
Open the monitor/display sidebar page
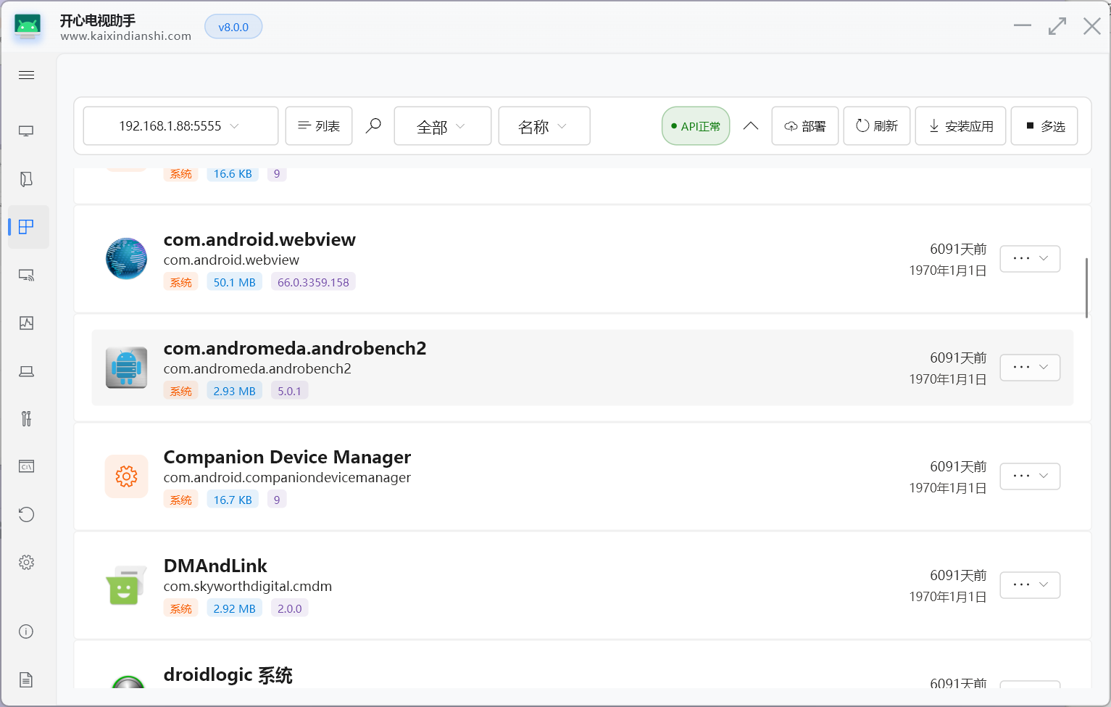(x=26, y=131)
